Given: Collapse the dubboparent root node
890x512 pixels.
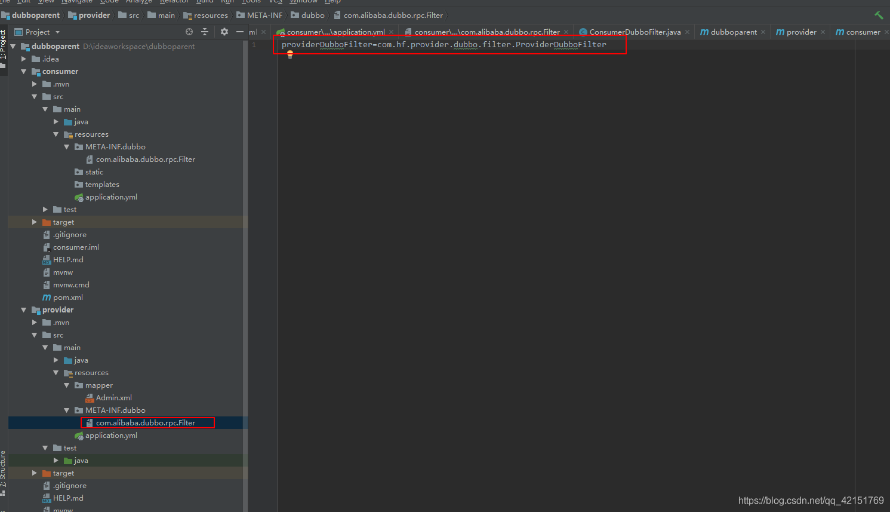Looking at the screenshot, I should 13,46.
